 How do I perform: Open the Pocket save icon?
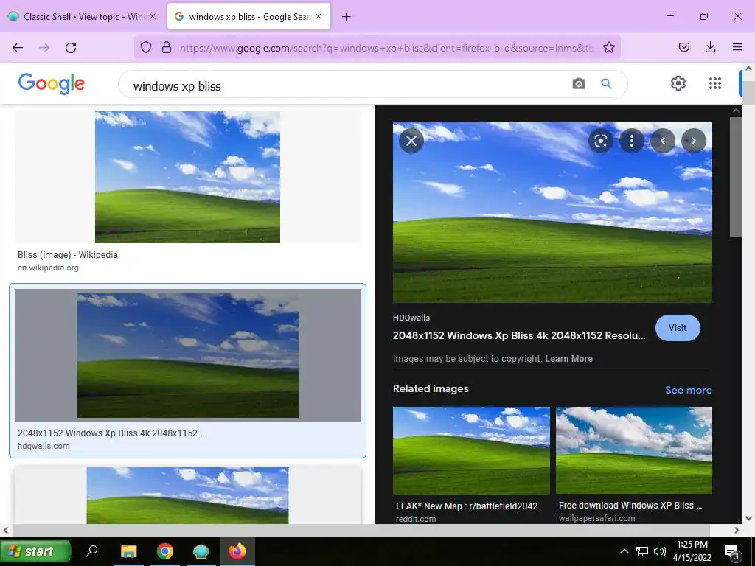coord(683,47)
